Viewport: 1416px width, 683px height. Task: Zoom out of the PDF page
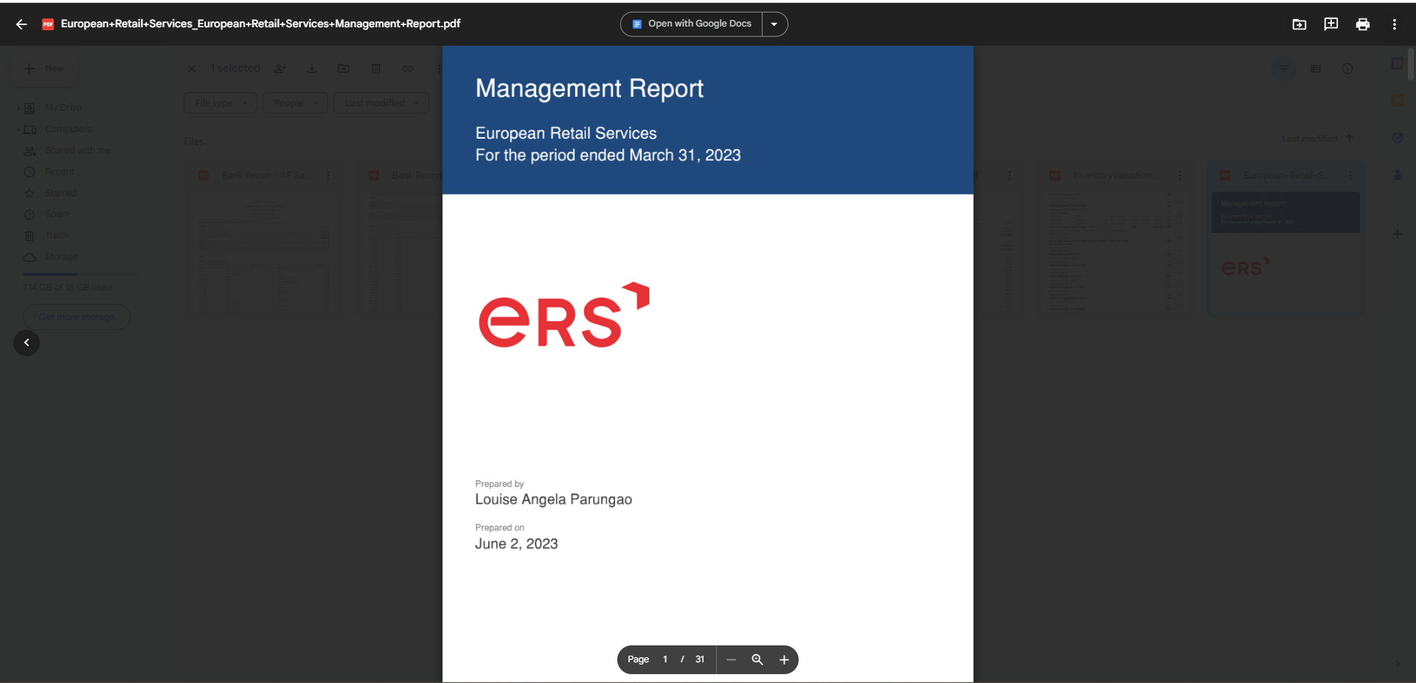click(x=731, y=659)
